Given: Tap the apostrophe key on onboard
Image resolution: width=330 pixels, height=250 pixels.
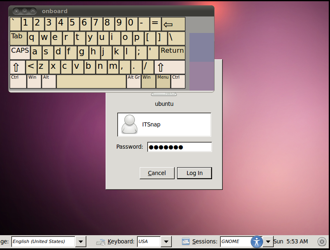Looking at the screenshot, I should pyautogui.click(x=153, y=53).
